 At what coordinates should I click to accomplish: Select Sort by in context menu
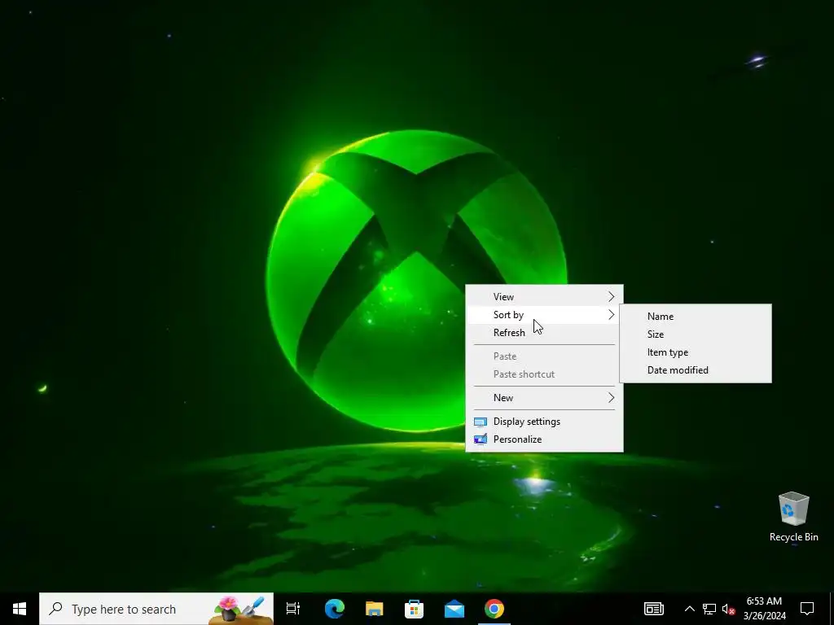coord(544,315)
